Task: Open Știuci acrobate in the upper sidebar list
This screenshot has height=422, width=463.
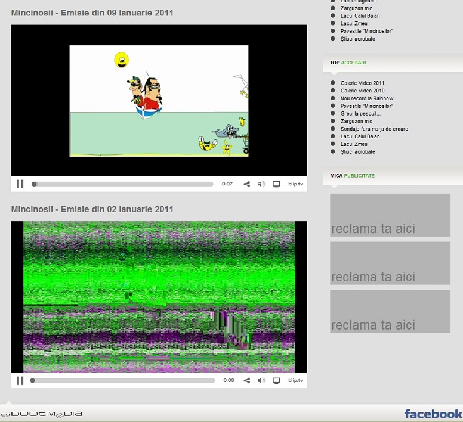Action: tap(357, 39)
